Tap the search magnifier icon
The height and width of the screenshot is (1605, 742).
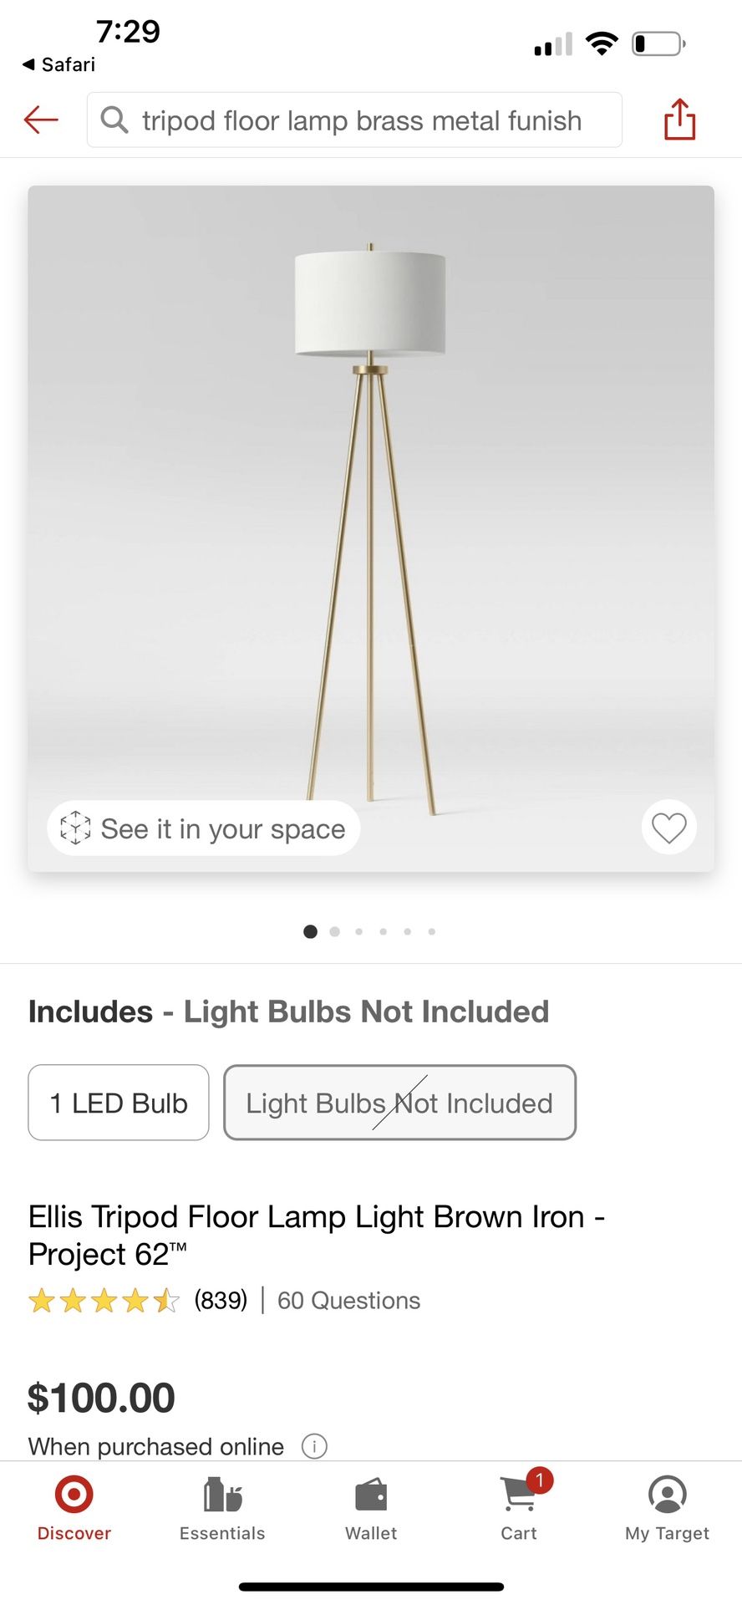tap(114, 120)
